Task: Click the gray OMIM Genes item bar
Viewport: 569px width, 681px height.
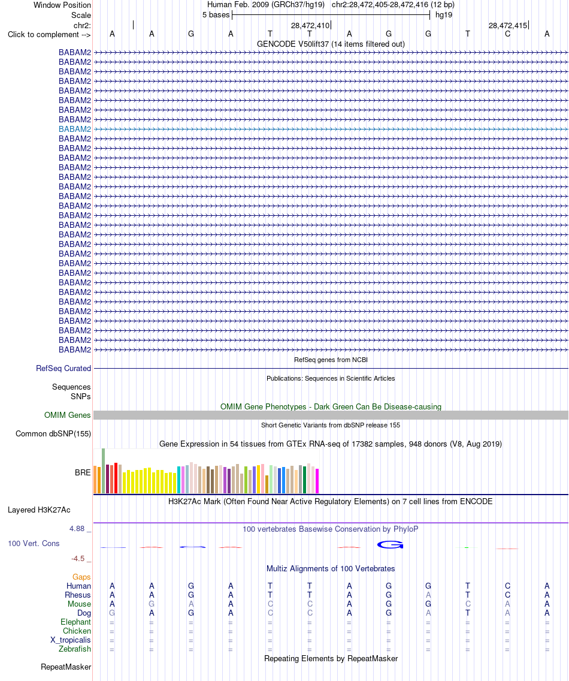Action: click(331, 415)
